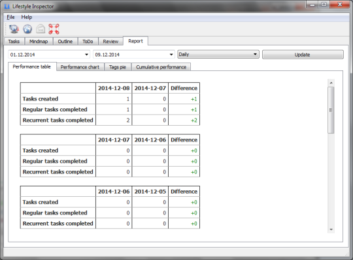The height and width of the screenshot is (260, 353).
Task: Close the Lifestyle Inspector window
Action: 340,5
